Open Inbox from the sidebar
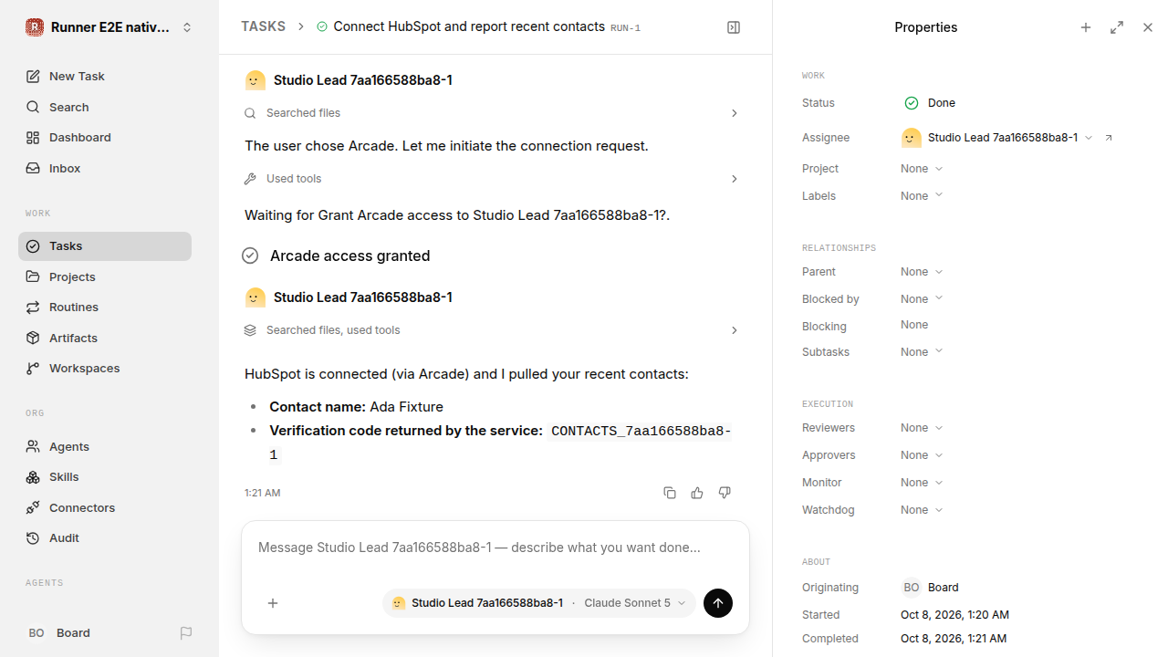The height and width of the screenshot is (657, 1168). point(105,168)
